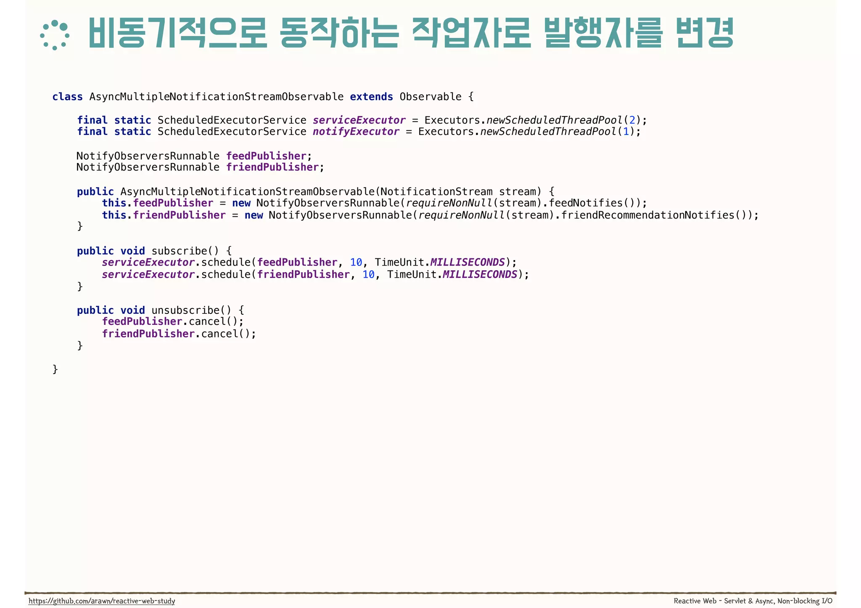Click 'Observable' superclass name

click(430, 97)
